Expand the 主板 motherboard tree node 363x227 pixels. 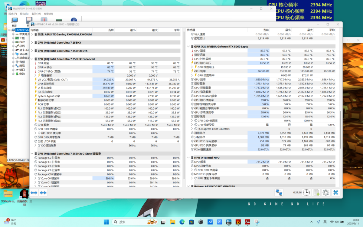click(x=13, y=38)
